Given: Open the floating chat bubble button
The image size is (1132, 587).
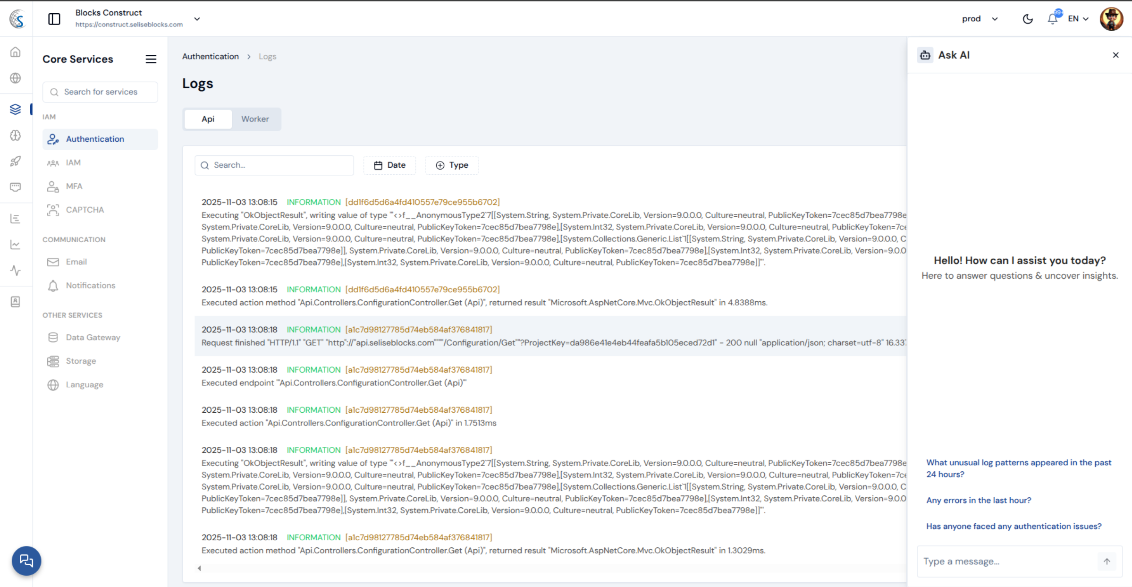Looking at the screenshot, I should 26,561.
